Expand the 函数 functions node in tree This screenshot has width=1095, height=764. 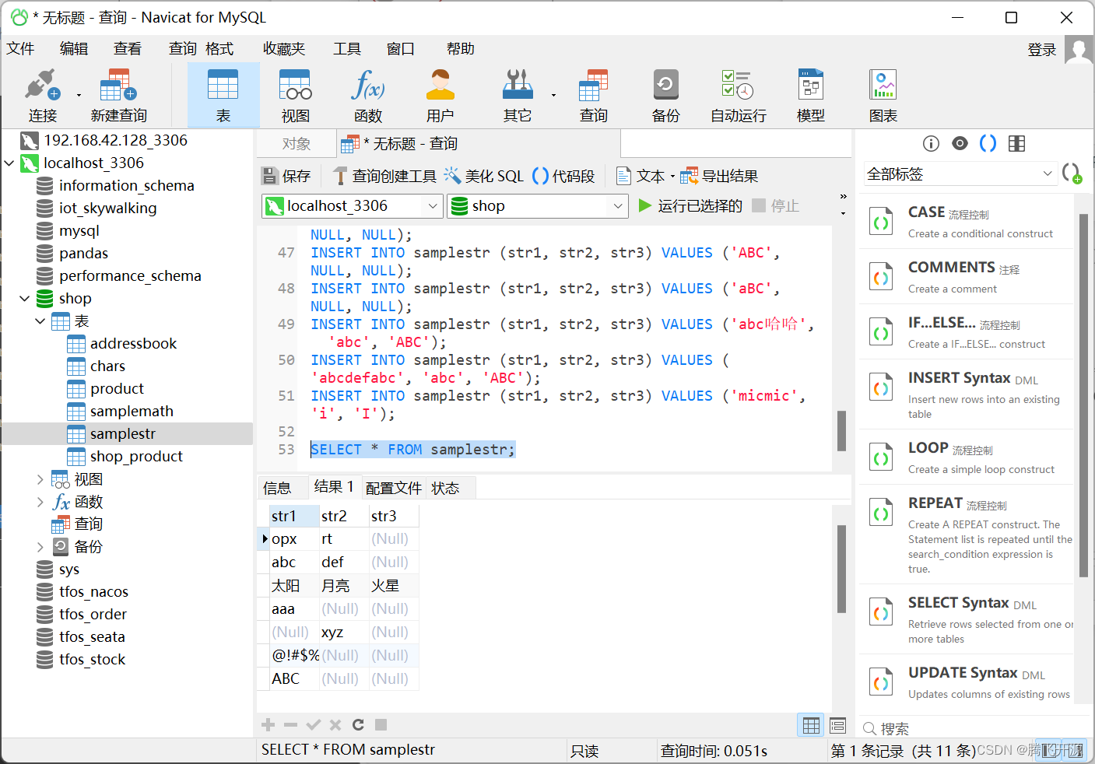[40, 502]
